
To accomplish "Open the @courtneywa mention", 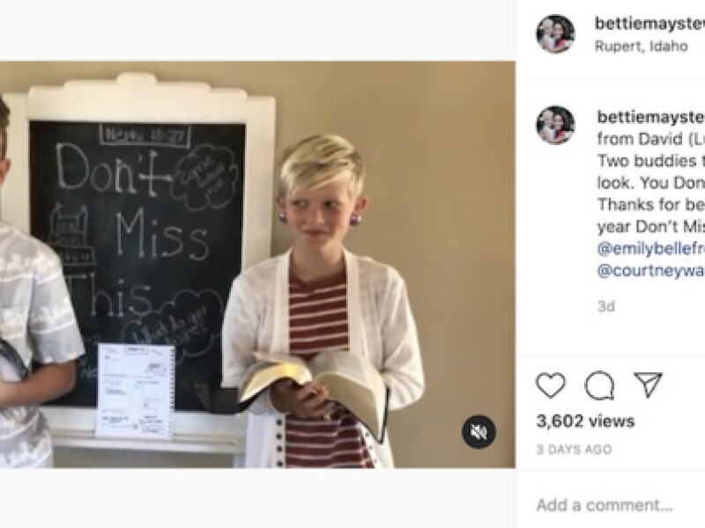I will 650,271.
